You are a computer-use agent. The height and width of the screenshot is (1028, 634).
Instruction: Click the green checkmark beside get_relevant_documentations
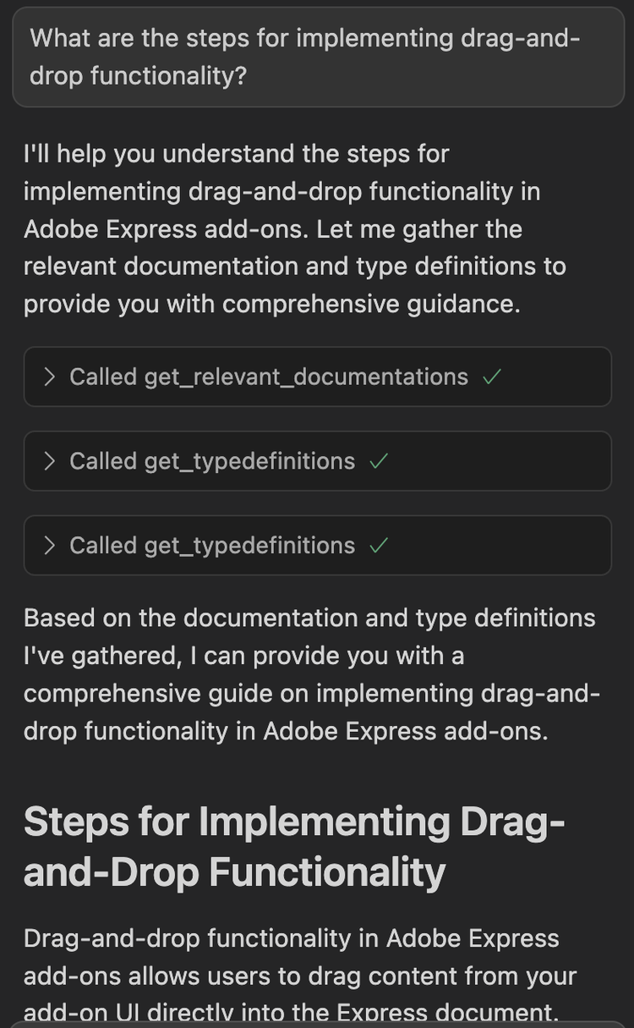(x=491, y=377)
